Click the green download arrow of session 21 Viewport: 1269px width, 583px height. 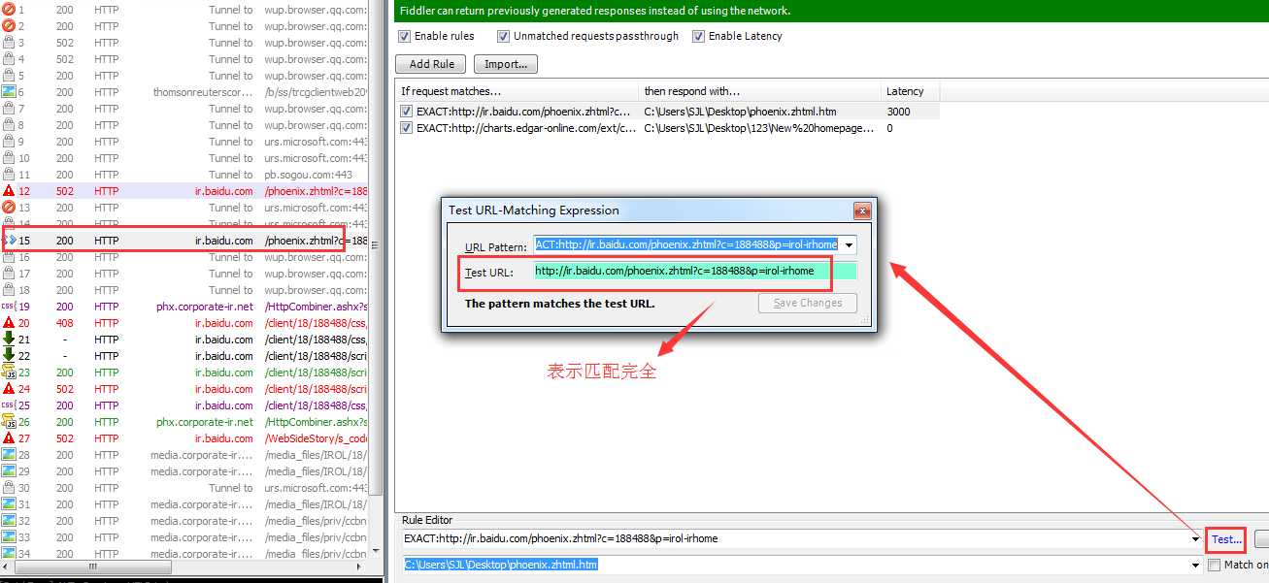(x=9, y=340)
